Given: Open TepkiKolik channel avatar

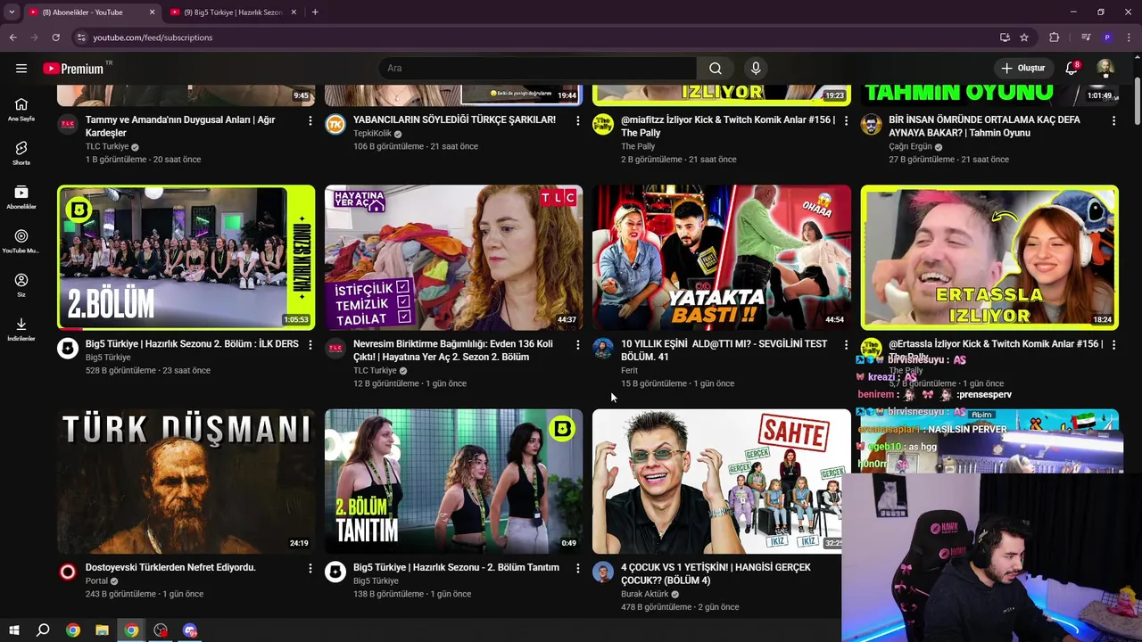Looking at the screenshot, I should 335,124.
